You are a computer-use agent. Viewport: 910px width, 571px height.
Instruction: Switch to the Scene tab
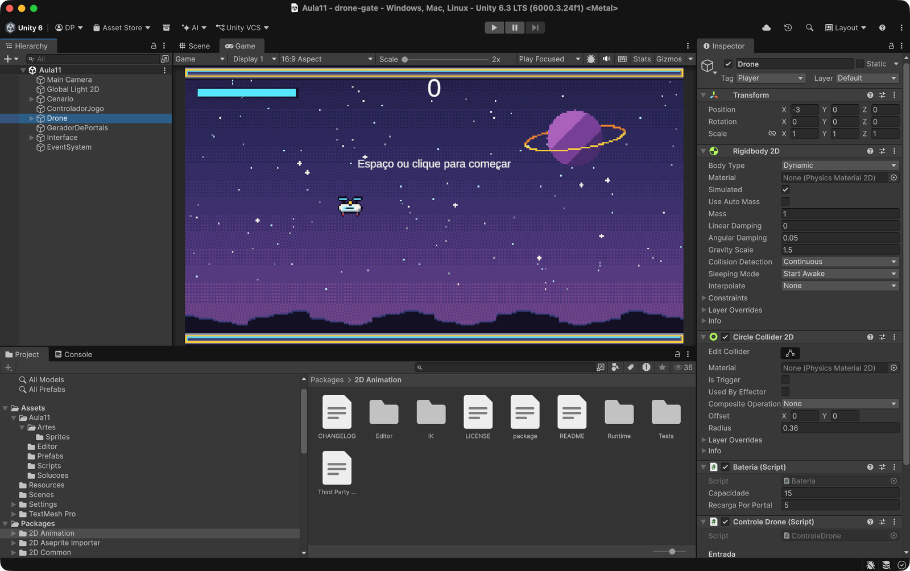(x=195, y=46)
